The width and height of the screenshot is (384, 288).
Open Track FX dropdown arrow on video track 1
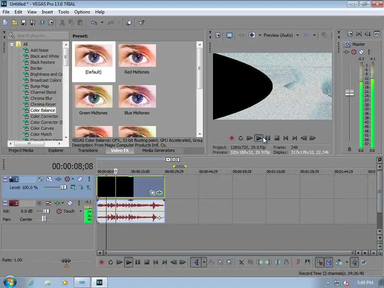pyautogui.click(x=73, y=179)
